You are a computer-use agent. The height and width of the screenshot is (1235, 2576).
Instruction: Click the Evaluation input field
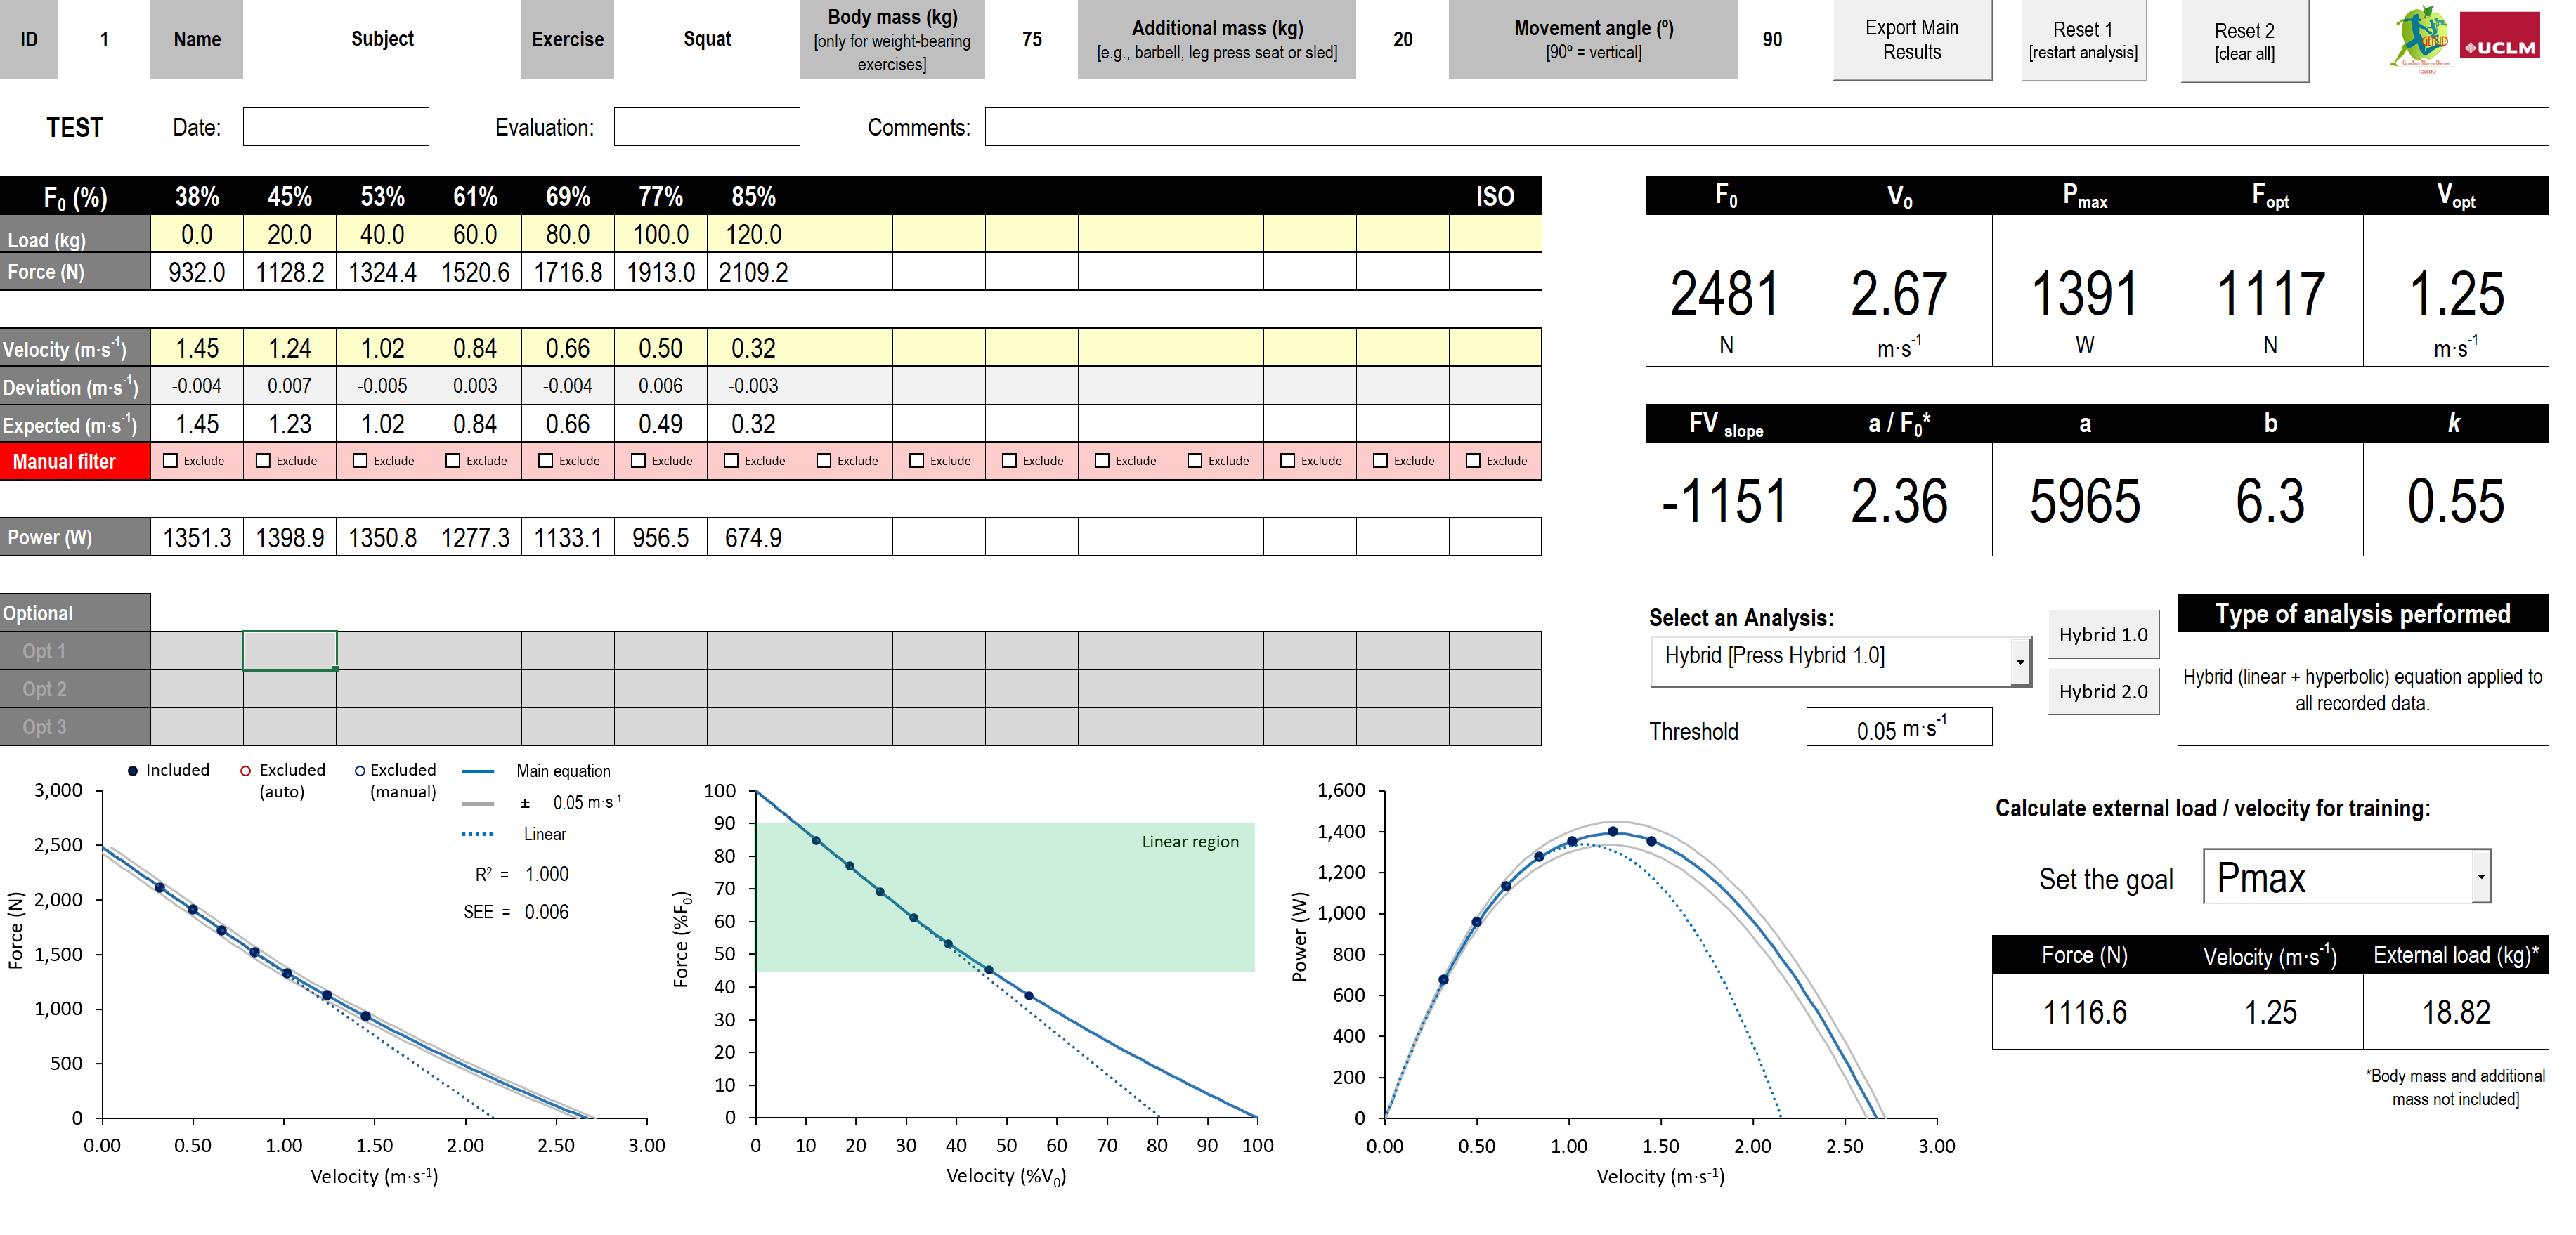click(707, 127)
